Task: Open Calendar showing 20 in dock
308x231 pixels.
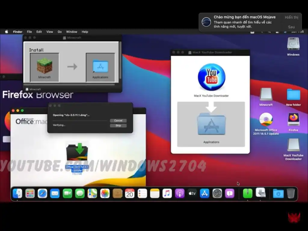Action: click(x=130, y=193)
